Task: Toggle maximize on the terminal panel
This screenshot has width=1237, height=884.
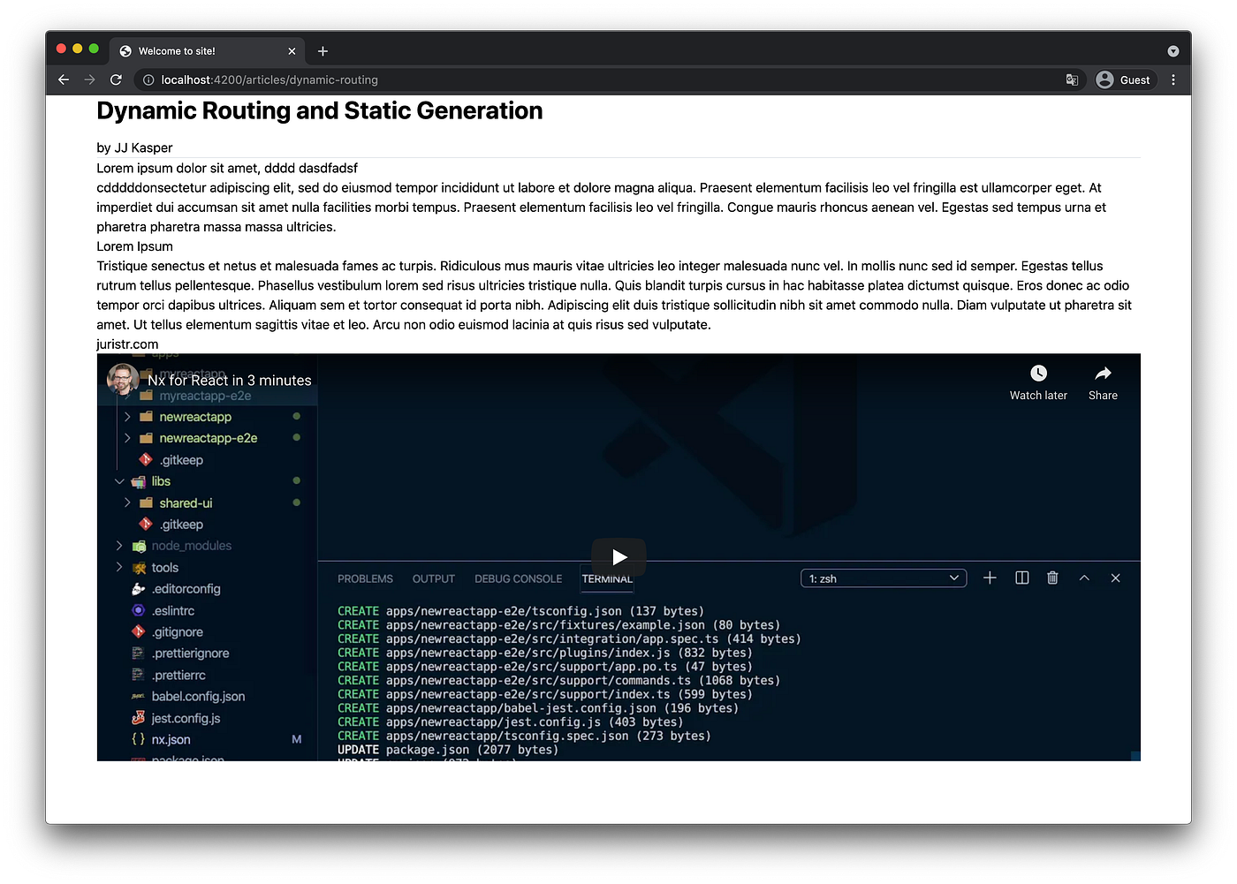Action: click(x=1084, y=578)
